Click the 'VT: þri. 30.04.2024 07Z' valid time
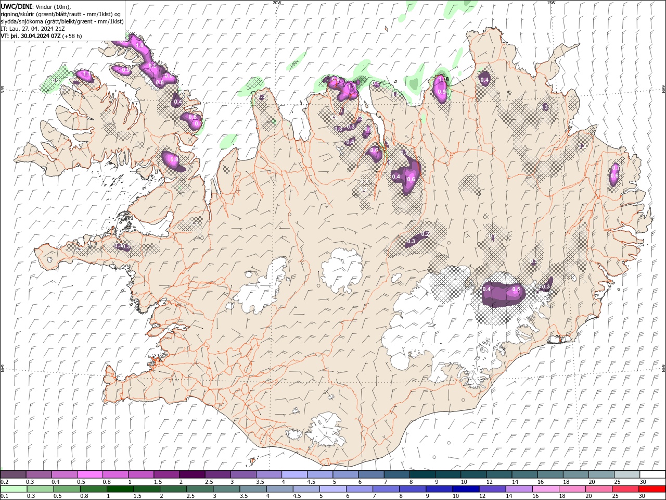 pyautogui.click(x=31, y=36)
